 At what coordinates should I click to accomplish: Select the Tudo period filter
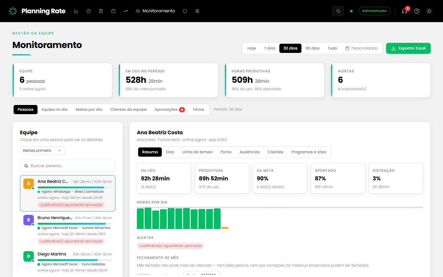click(332, 48)
